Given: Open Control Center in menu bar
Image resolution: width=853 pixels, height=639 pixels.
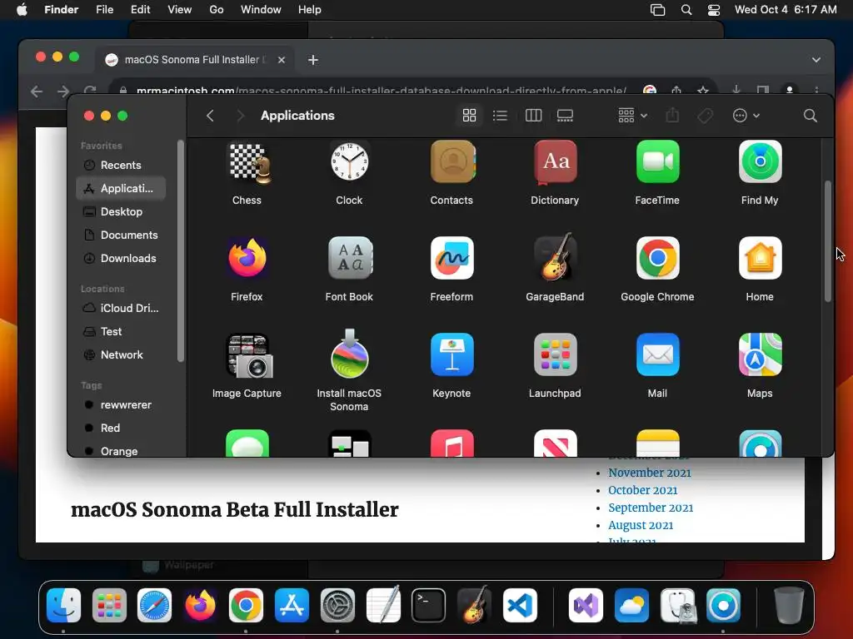Looking at the screenshot, I should click(714, 10).
